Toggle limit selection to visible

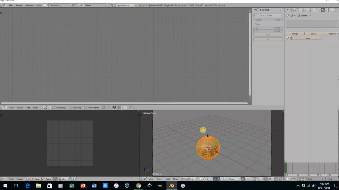(254, 179)
